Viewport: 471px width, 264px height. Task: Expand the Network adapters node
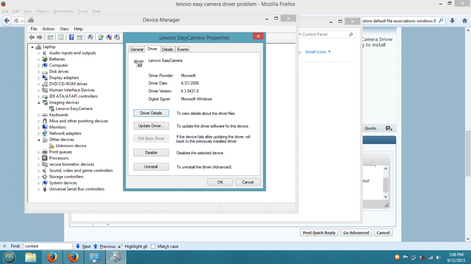(39, 134)
